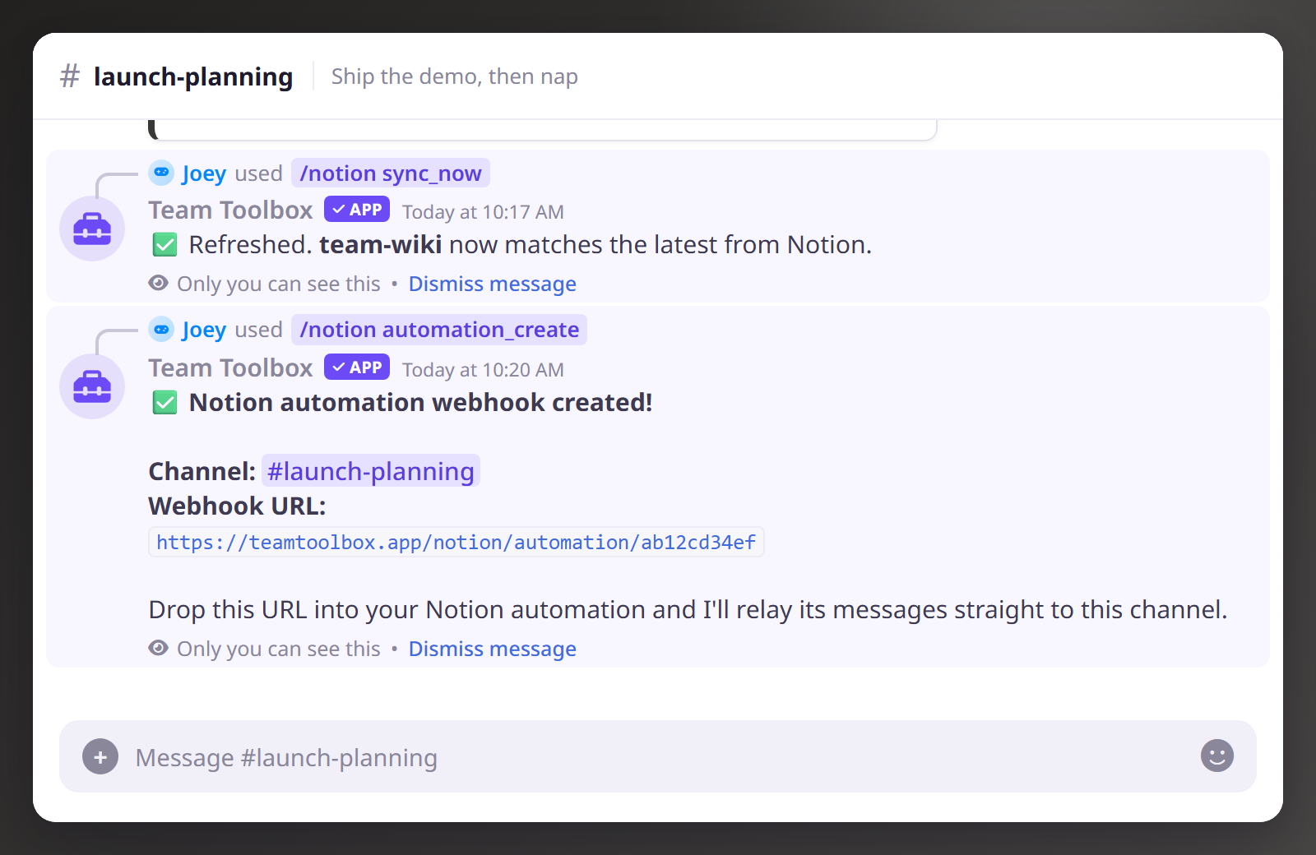Click the 'Today at 10:20 AM' timestamp
This screenshot has width=1316, height=855.
[x=483, y=370]
